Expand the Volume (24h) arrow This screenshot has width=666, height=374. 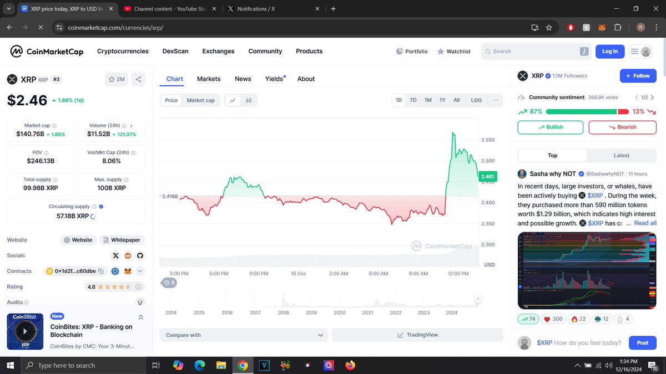[131, 126]
